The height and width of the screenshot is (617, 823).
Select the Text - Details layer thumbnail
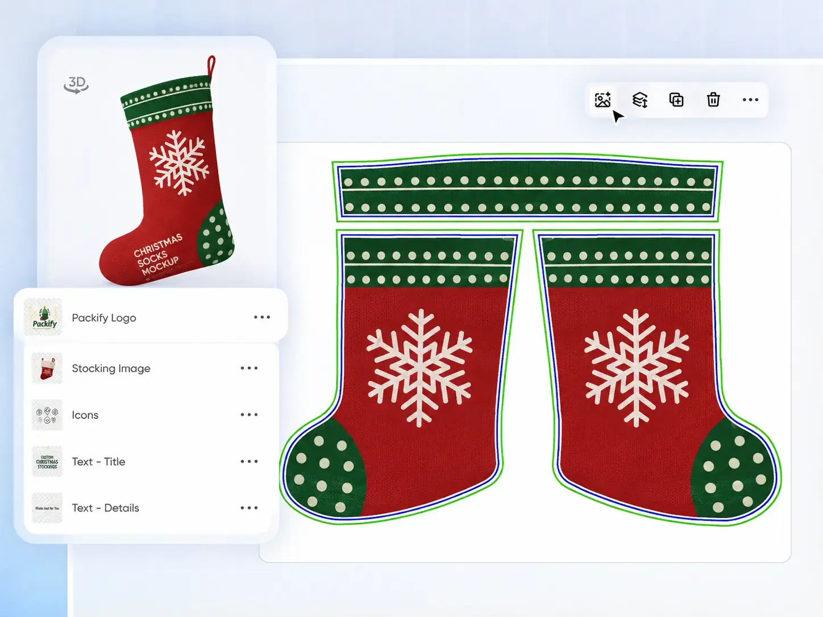point(47,508)
